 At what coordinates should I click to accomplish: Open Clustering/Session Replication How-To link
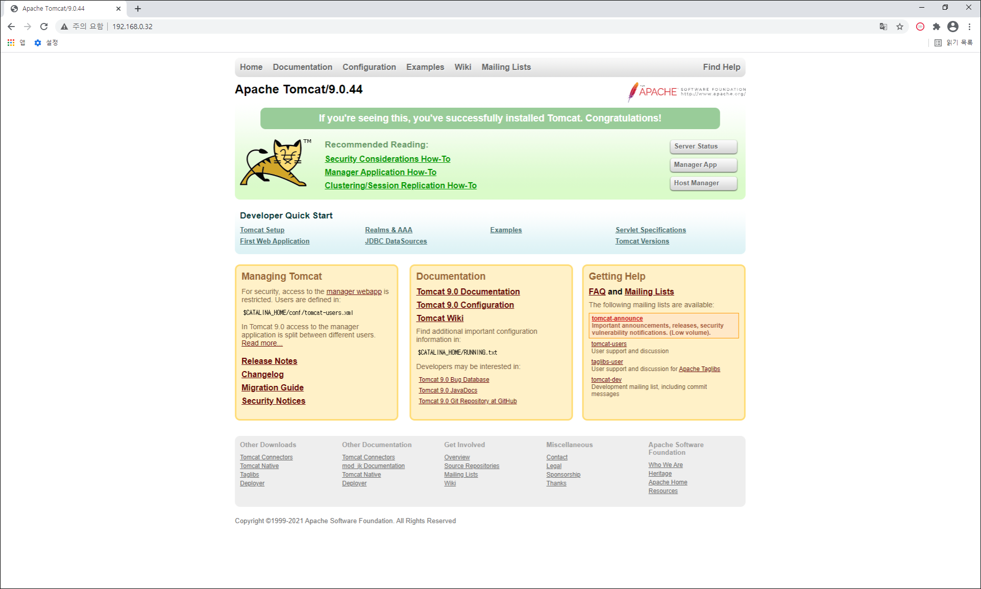(401, 186)
